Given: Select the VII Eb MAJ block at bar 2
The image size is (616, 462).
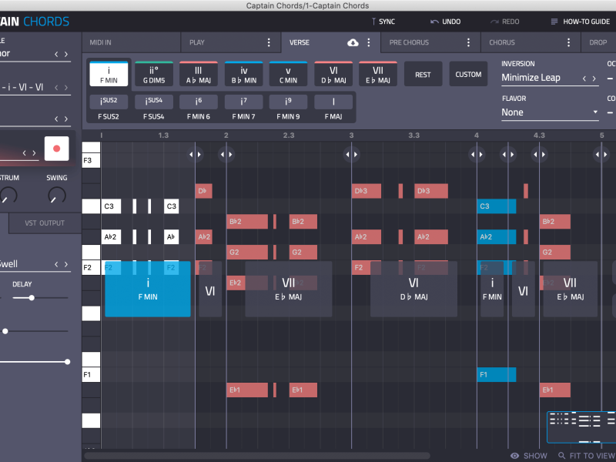Looking at the screenshot, I should click(288, 290).
